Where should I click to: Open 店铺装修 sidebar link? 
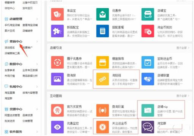pos(27,31)
